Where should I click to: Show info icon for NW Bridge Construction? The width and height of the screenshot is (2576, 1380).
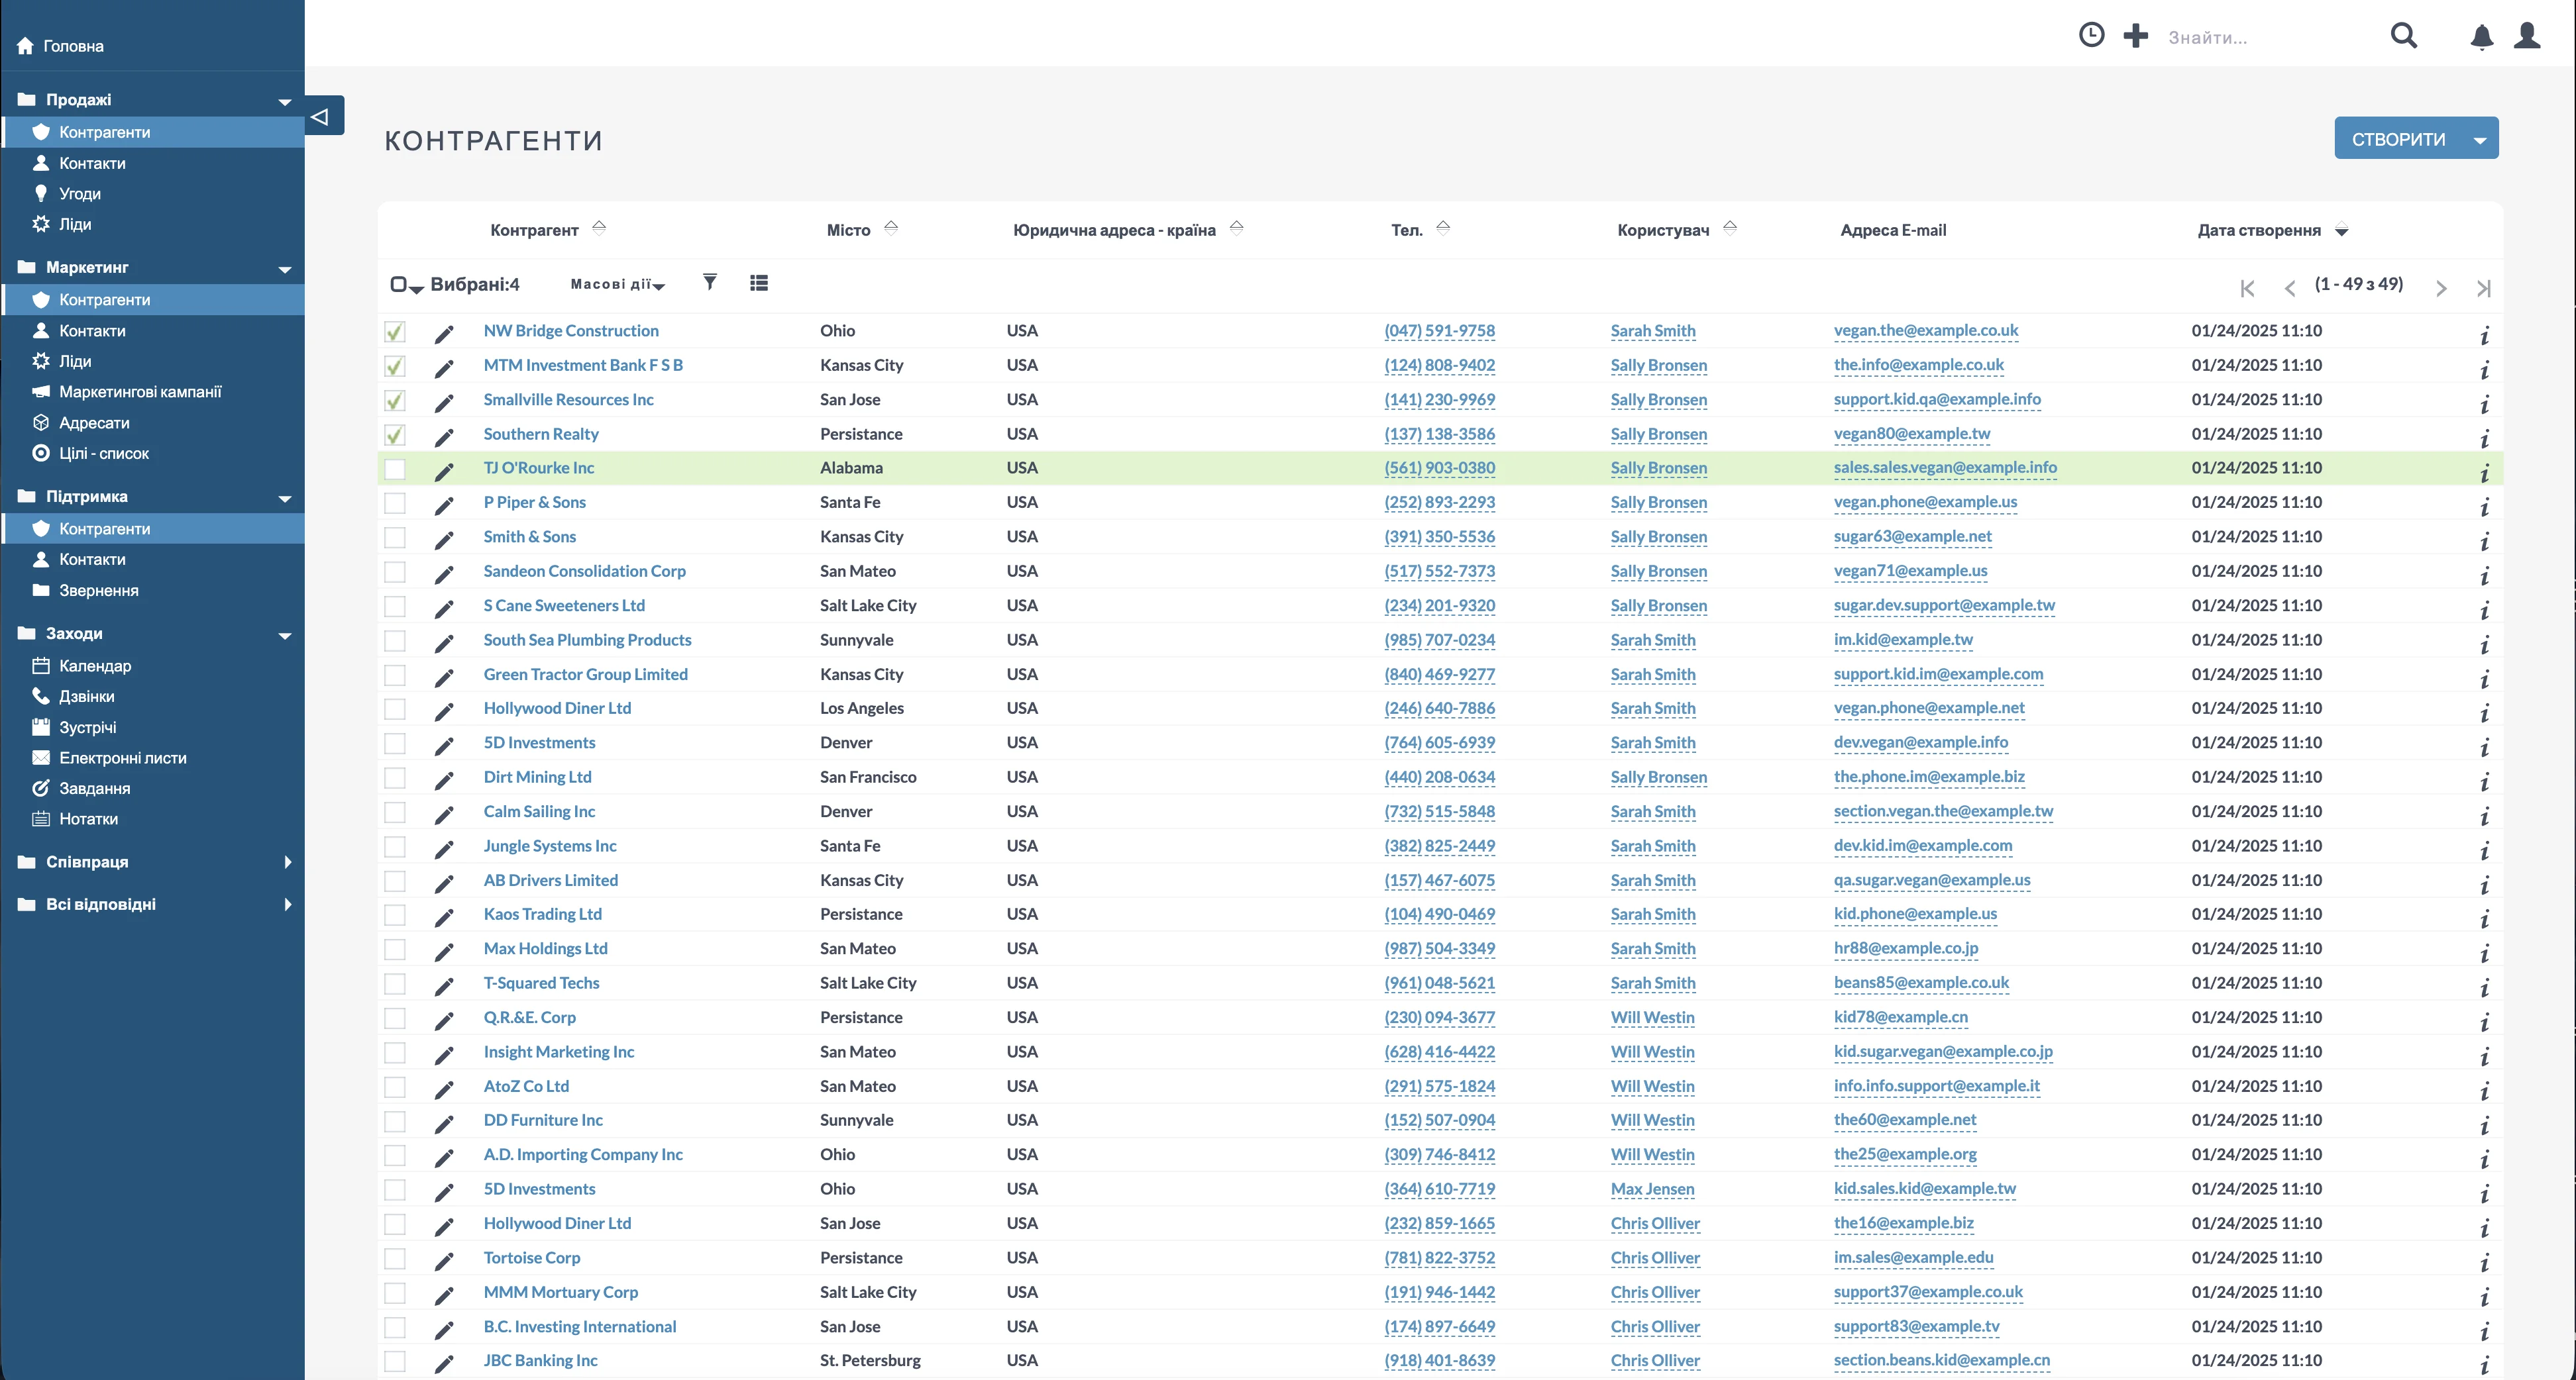pos(2484,334)
